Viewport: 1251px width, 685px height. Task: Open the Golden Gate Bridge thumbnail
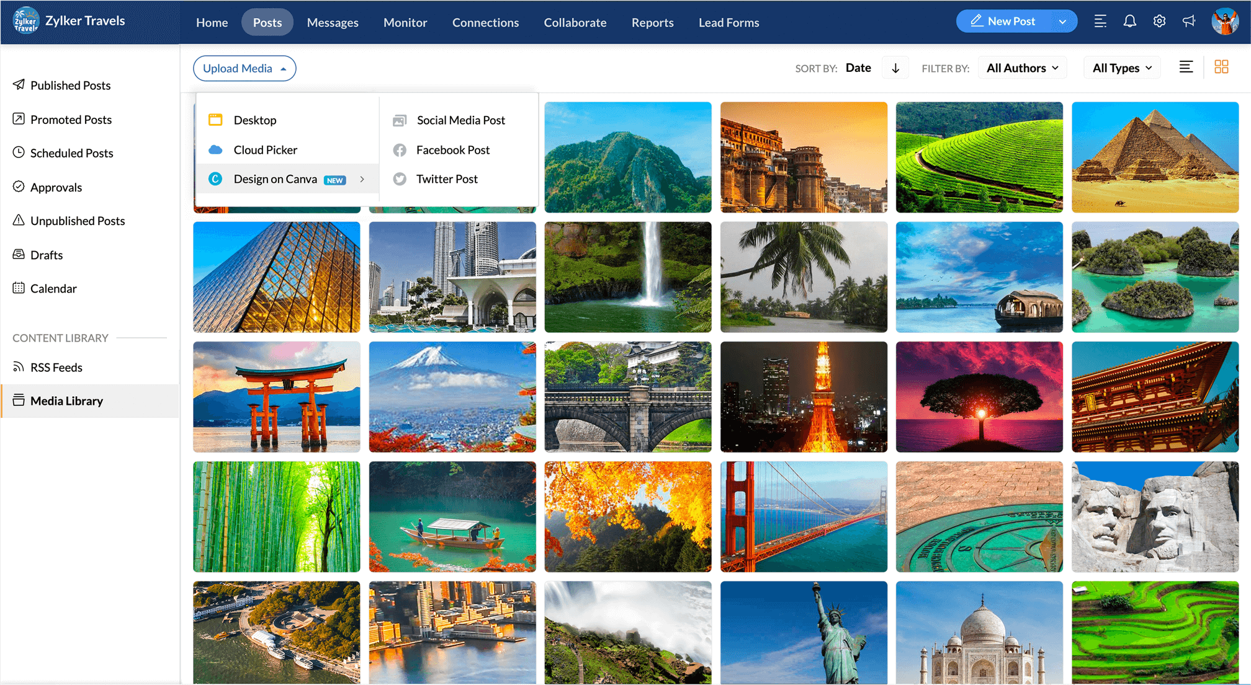(803, 516)
